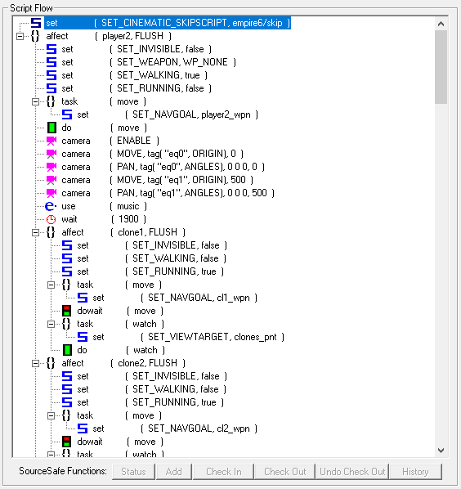Image resolution: width=461 pixels, height=489 pixels.
Task: Open SourceSafe History
Action: point(415,472)
